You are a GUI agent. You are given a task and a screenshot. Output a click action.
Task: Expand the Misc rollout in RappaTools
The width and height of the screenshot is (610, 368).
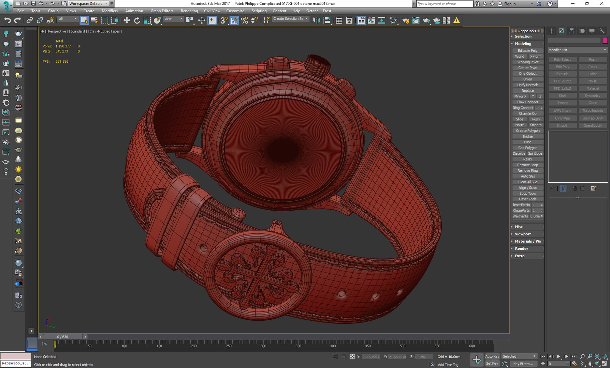pyautogui.click(x=527, y=227)
